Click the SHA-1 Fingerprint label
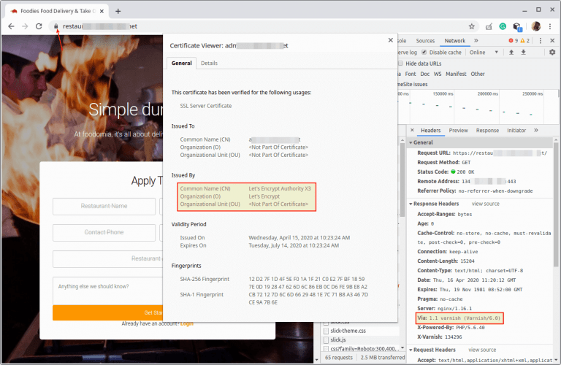 tap(202, 295)
